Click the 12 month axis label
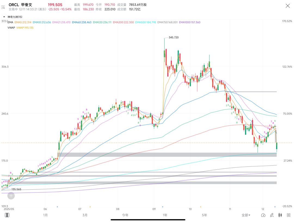Image resolution: width=296 pixels, height=222 pixels. [x=263, y=209]
